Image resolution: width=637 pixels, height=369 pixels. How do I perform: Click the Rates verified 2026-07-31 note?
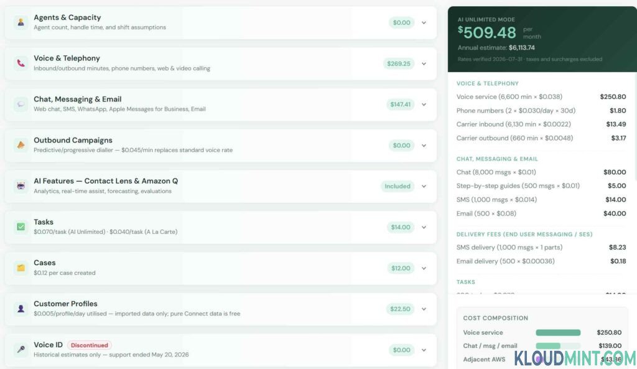tap(530, 59)
